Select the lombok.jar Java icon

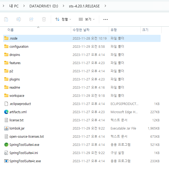click(x=6, y=128)
